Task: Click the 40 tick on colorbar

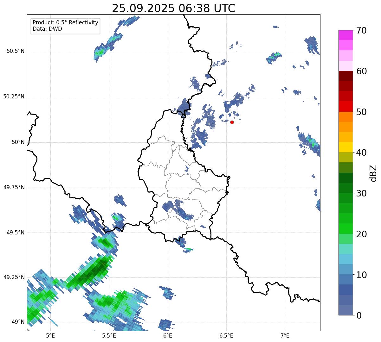Action: click(361, 152)
